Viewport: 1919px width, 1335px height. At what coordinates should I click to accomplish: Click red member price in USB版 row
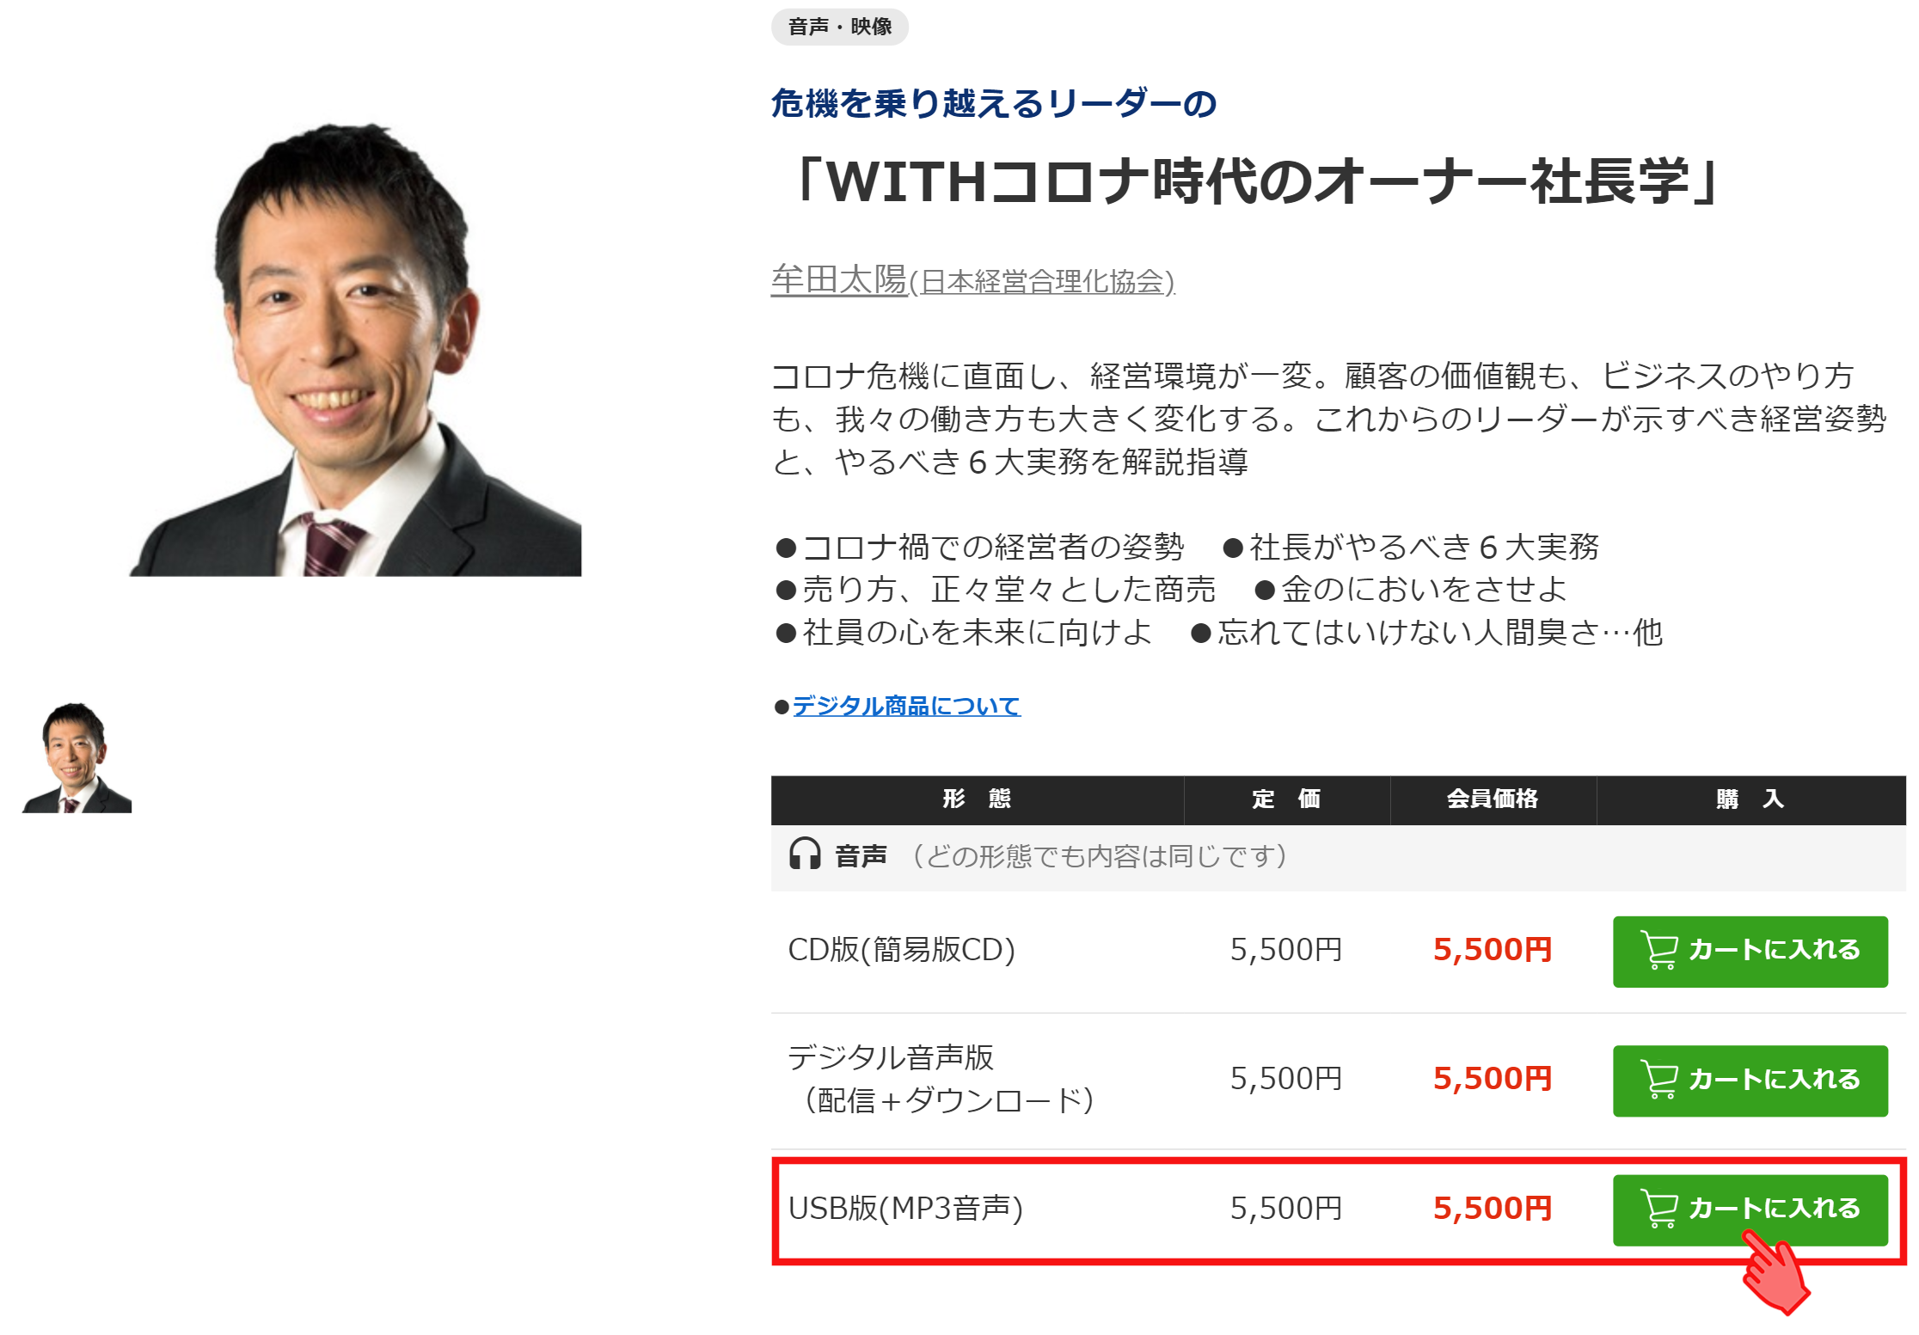pyautogui.click(x=1492, y=1209)
